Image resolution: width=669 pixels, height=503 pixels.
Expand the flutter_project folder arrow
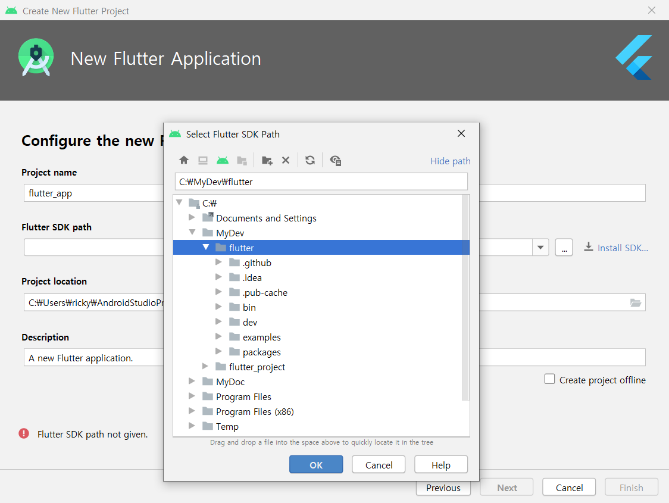[205, 366]
